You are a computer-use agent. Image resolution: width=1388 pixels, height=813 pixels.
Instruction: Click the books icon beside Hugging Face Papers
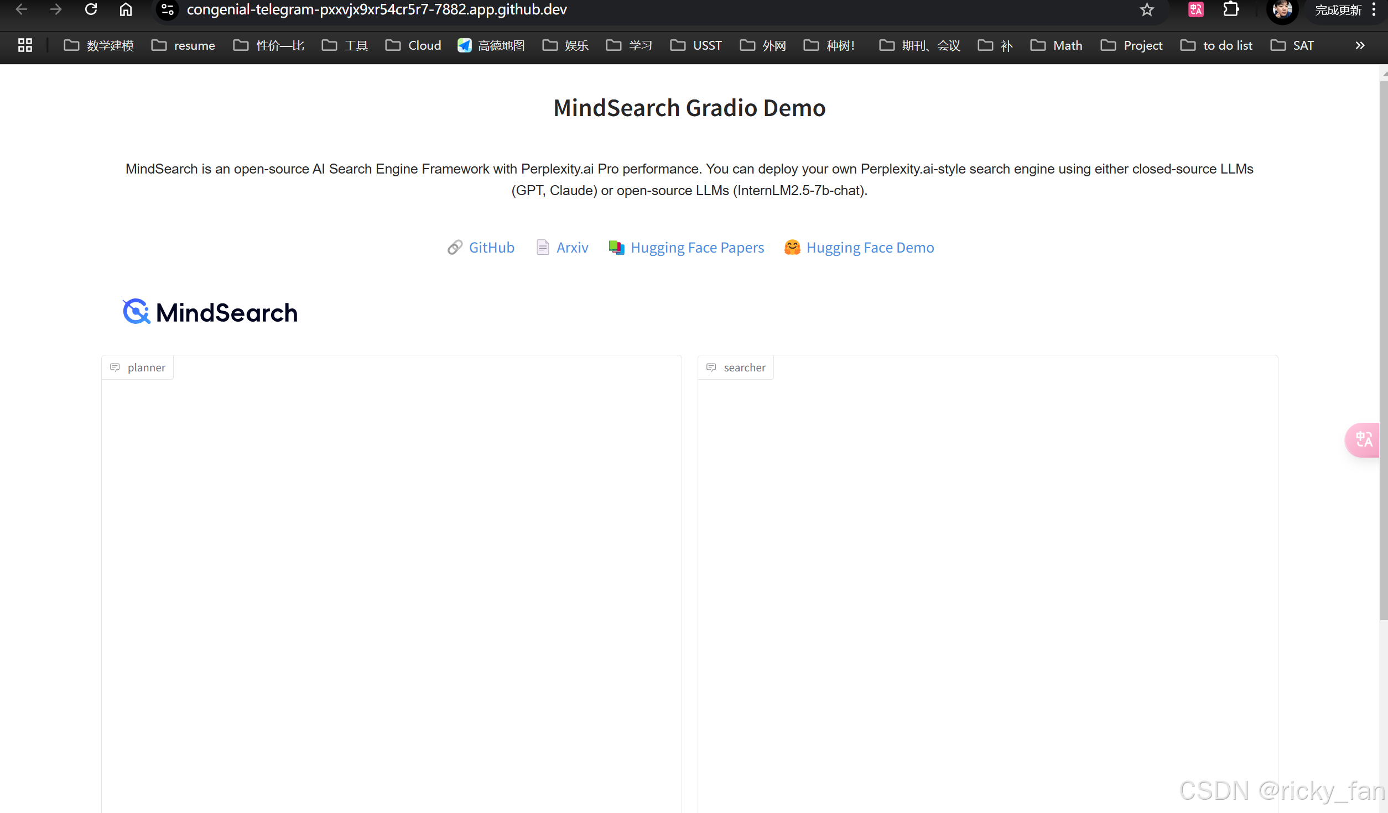click(616, 248)
